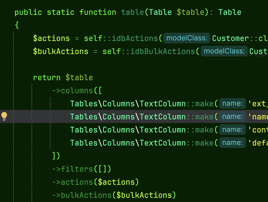Click the name hint on the highlighted line
This screenshot has width=268, height=202.
coord(233,116)
